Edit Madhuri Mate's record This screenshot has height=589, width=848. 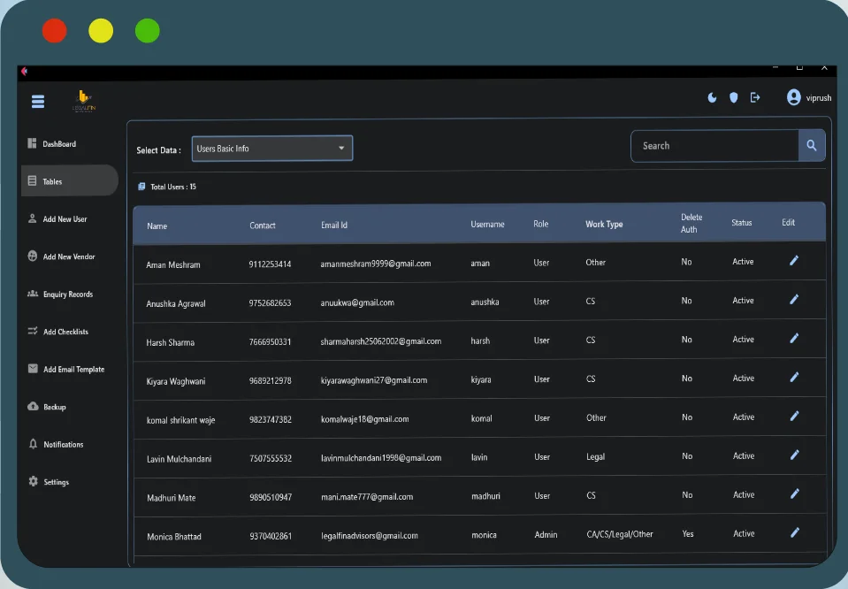[x=794, y=493]
